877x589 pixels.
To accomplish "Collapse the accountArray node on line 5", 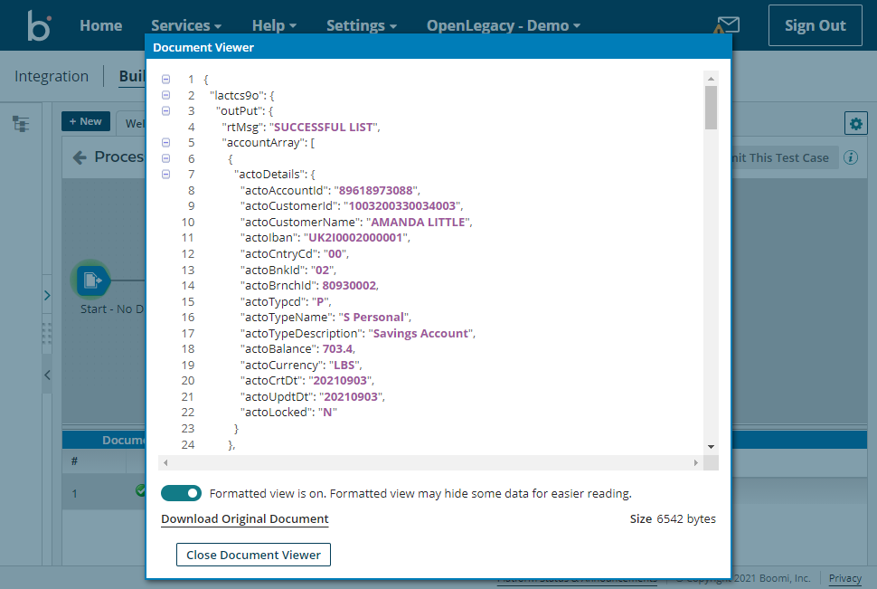I will [165, 142].
